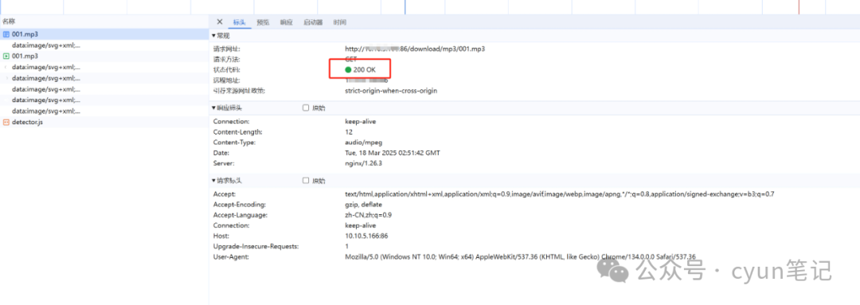Switch to the 时间 tab
The width and height of the screenshot is (860, 305).
pyautogui.click(x=339, y=22)
